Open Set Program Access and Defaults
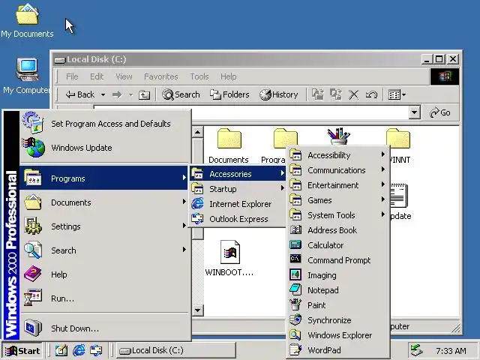480x360 pixels. click(x=104, y=124)
